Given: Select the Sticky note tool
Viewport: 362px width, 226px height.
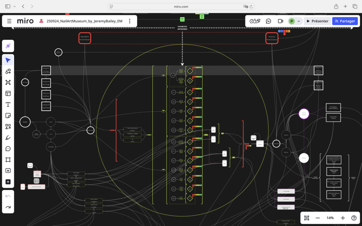Looking at the screenshot, I should pyautogui.click(x=8, y=115).
